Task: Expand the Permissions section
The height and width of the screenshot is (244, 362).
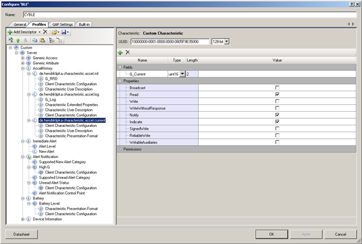Action: (x=120, y=149)
